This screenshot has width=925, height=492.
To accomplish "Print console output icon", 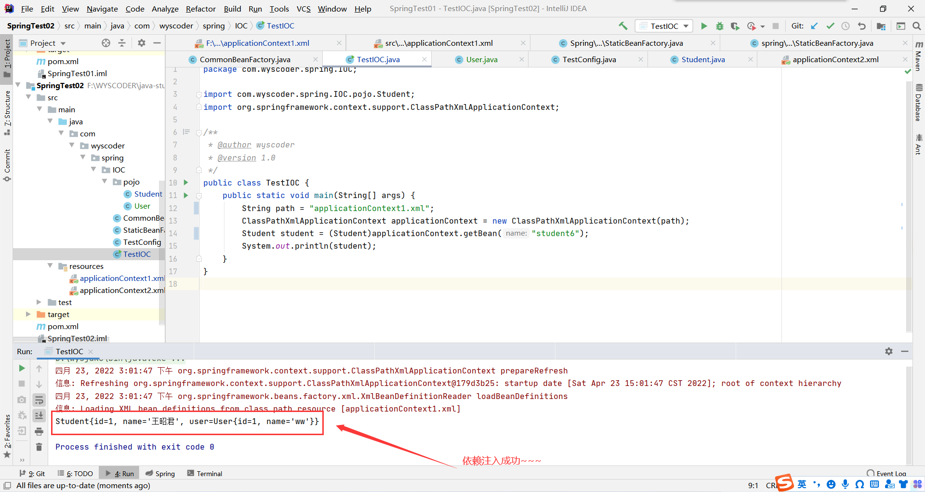I will pyautogui.click(x=39, y=431).
